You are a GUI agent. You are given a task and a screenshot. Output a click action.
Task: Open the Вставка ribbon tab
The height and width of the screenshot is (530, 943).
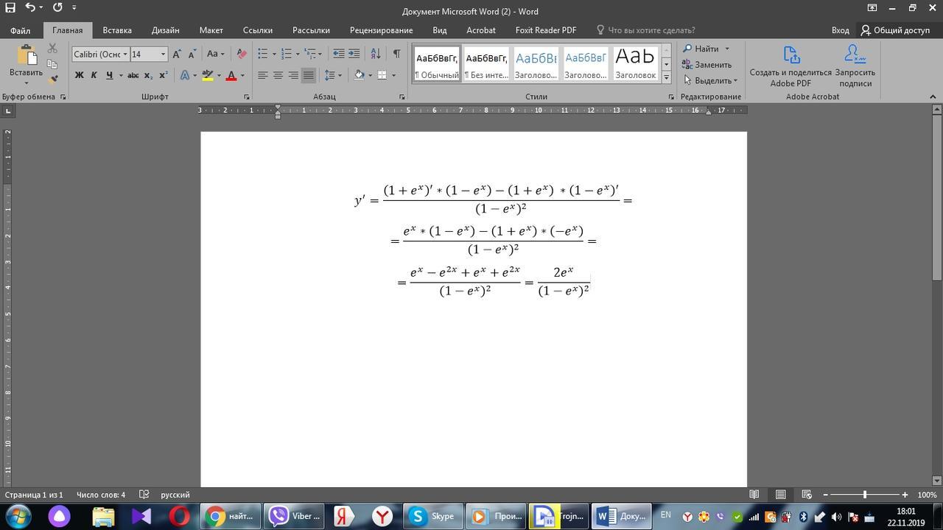116,30
